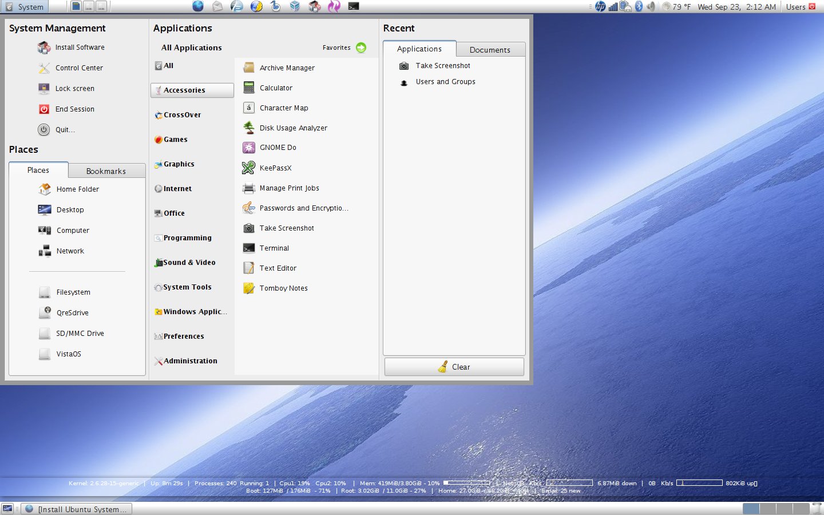Click the red End Session icon
This screenshot has height=515, width=824.
click(44, 109)
